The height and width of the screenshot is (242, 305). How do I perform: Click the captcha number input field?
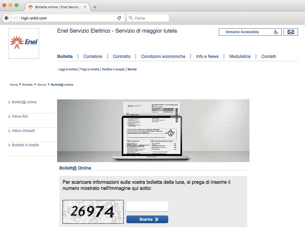(x=147, y=206)
